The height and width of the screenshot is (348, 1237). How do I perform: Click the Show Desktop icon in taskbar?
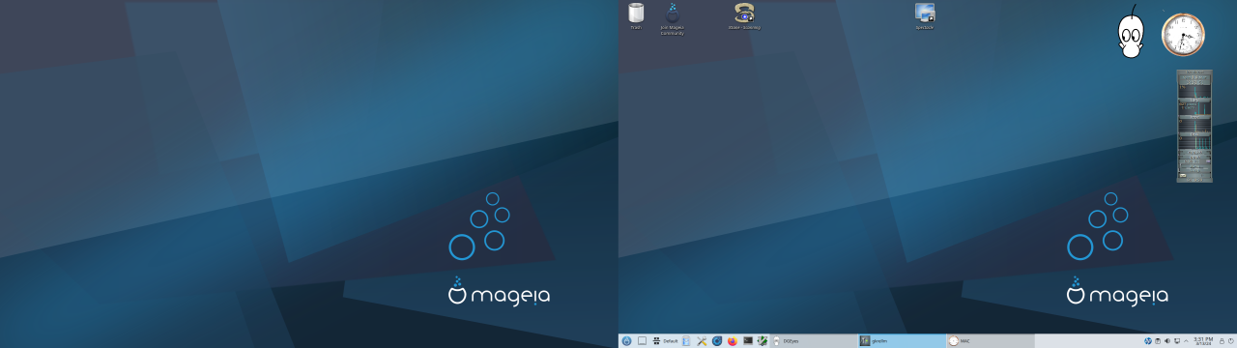[x=642, y=341]
